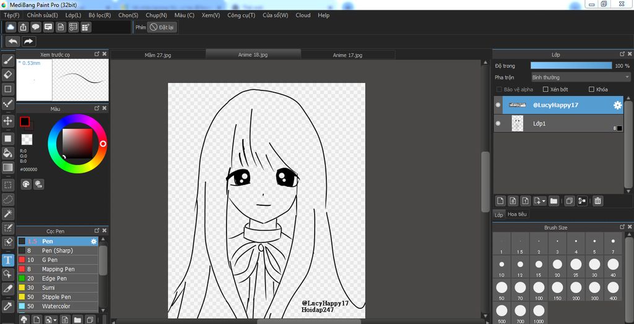Add a new layer in the layer panel
Image resolution: width=634 pixels, height=324 pixels.
tap(500, 201)
